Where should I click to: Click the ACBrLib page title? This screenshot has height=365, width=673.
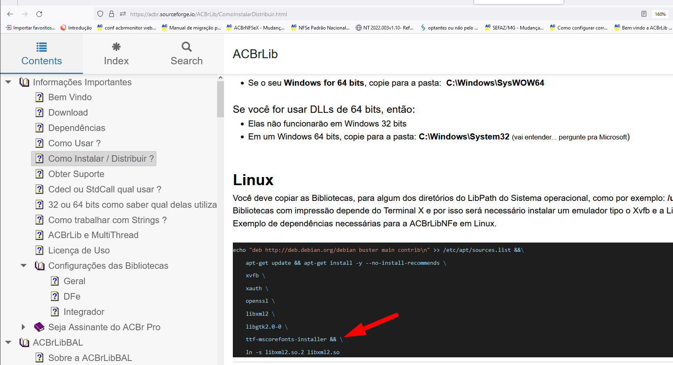255,54
